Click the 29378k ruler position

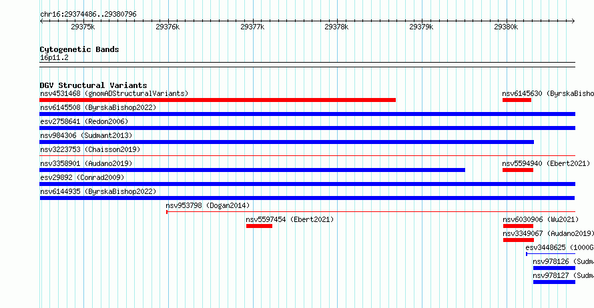336,27
